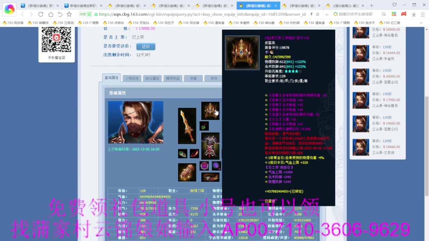Close the active browser tab
This screenshot has height=241, width=429.
click(x=276, y=6)
